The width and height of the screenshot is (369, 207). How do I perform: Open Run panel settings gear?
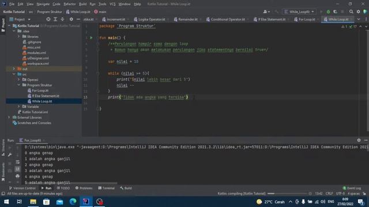(359, 140)
